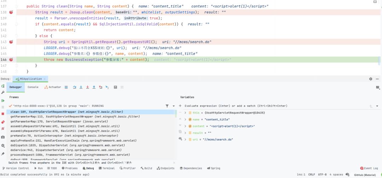Click plus icon to add new watch
The image size is (382, 178).
[x=180, y=106]
